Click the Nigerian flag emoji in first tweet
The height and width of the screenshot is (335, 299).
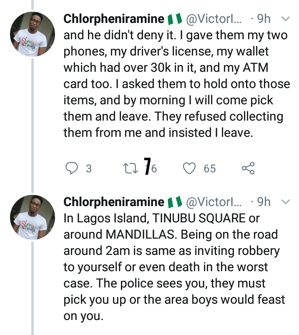pyautogui.click(x=175, y=19)
